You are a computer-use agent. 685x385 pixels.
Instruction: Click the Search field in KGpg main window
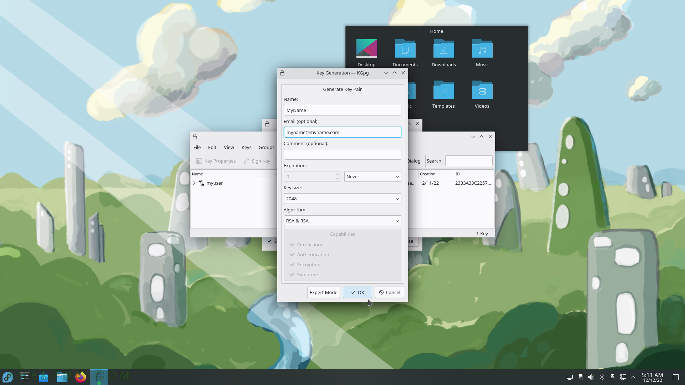tap(469, 161)
